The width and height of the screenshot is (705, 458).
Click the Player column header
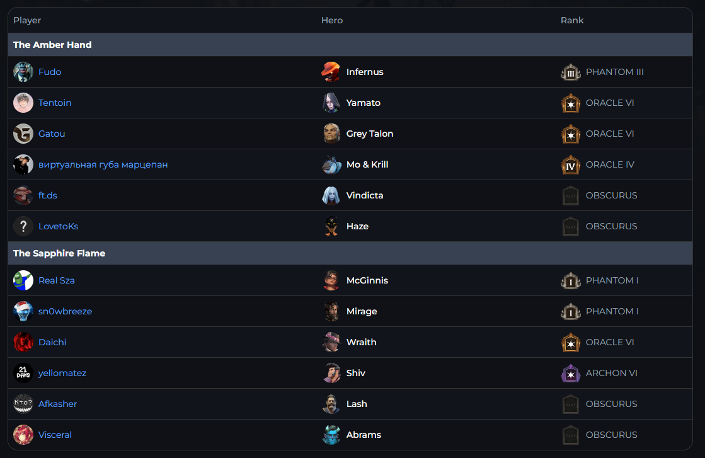(27, 20)
